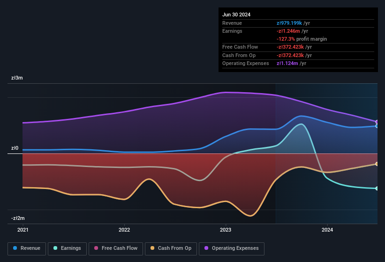Click the Cash From Op tooltip value -zł372.423k
Image resolution: width=385 pixels, height=262 pixels.
pyautogui.click(x=290, y=55)
